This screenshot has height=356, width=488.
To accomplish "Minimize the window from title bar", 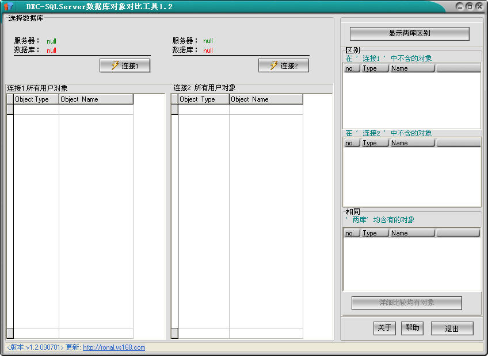I will [x=459, y=6].
